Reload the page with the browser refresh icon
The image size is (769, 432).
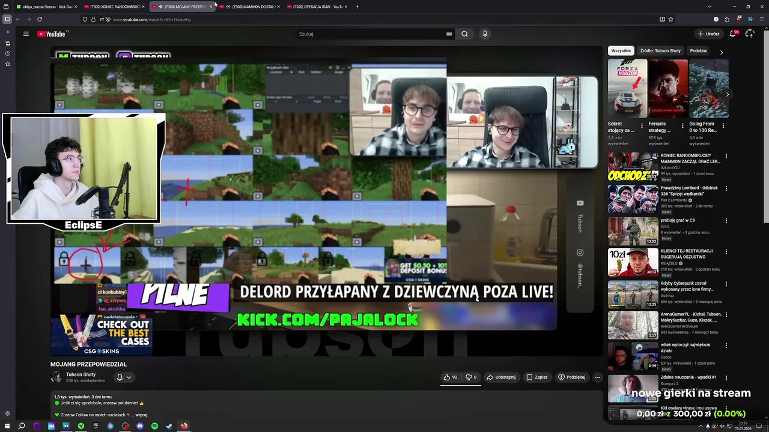(40, 19)
